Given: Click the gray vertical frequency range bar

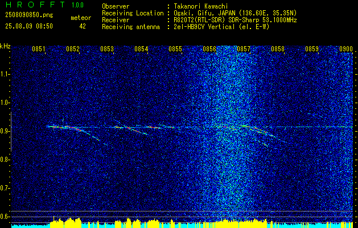Looking at the screenshot, I should [11, 132].
